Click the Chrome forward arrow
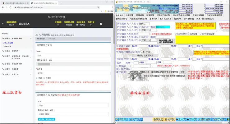 click(7, 7)
